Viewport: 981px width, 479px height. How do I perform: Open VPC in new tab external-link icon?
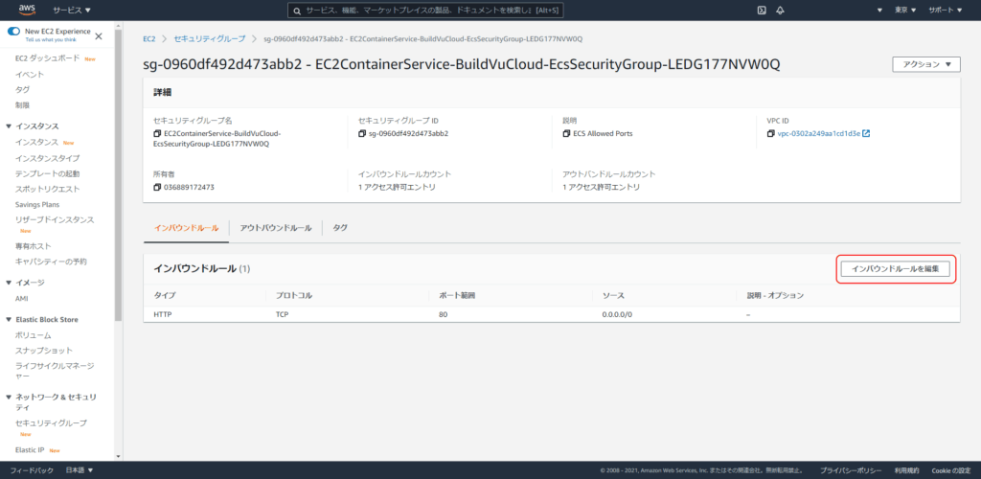[866, 134]
